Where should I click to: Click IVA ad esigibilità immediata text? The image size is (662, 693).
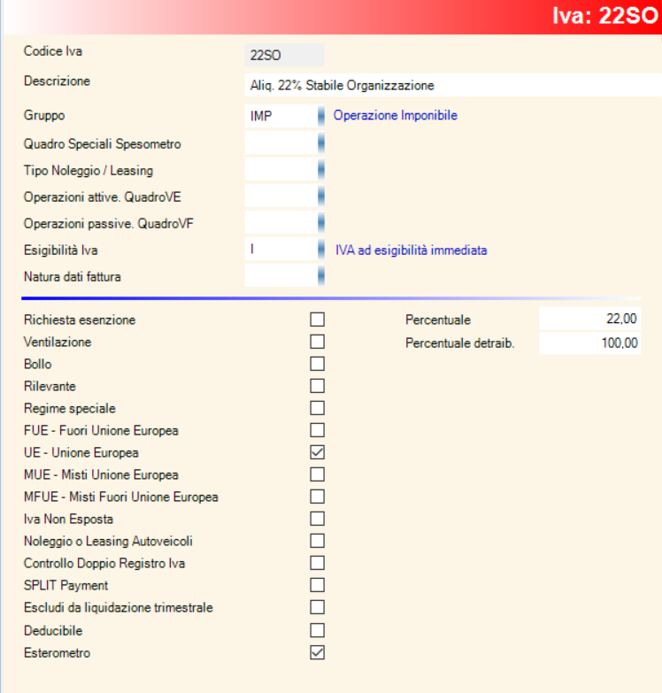tap(411, 250)
